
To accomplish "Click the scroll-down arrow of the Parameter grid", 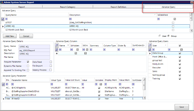I will 144,98.
